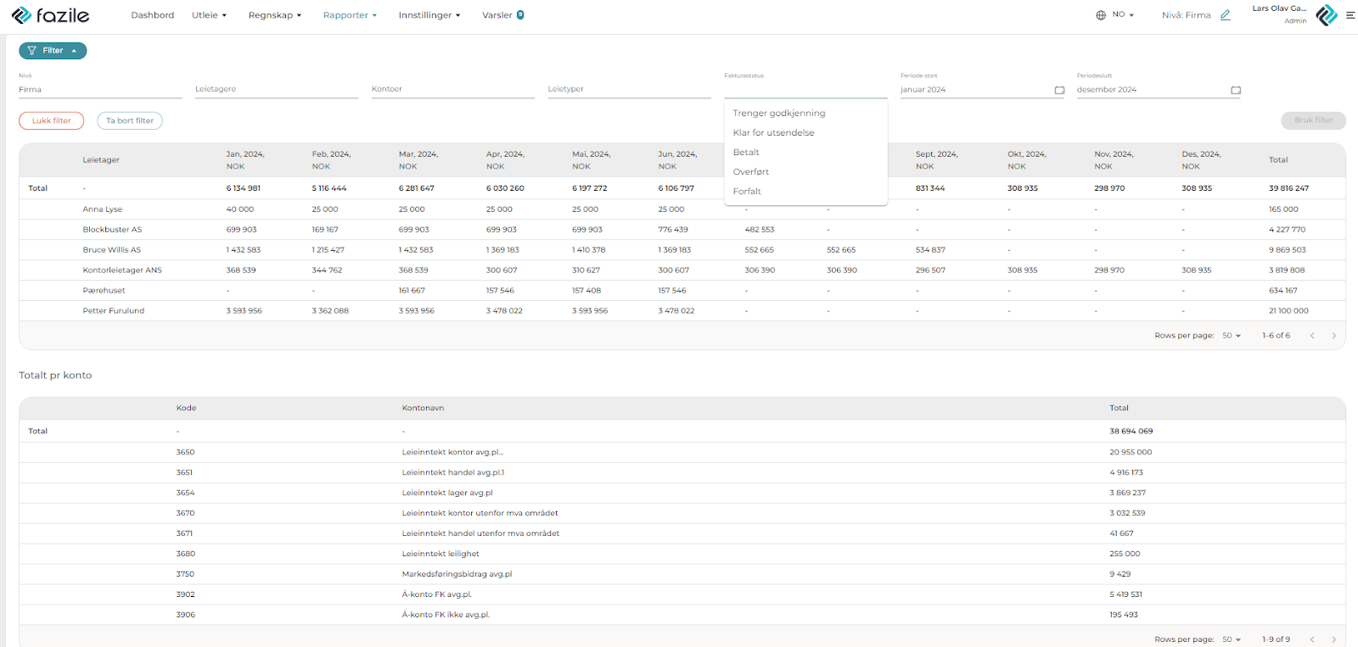Open the Leietagere filter dropdown
Image resolution: width=1358 pixels, height=647 pixels.
pos(277,89)
